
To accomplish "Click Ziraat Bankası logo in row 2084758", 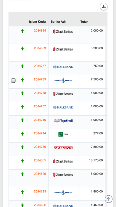I will pyautogui.click(x=63, y=94).
